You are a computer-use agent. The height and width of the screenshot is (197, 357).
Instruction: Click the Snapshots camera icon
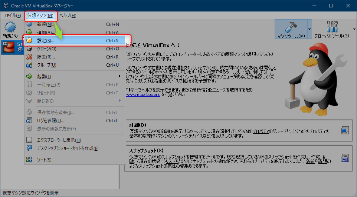click(x=345, y=158)
